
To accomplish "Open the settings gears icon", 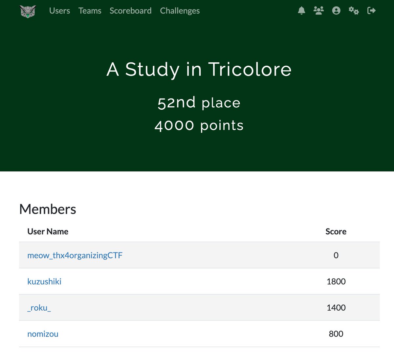I will (x=354, y=11).
